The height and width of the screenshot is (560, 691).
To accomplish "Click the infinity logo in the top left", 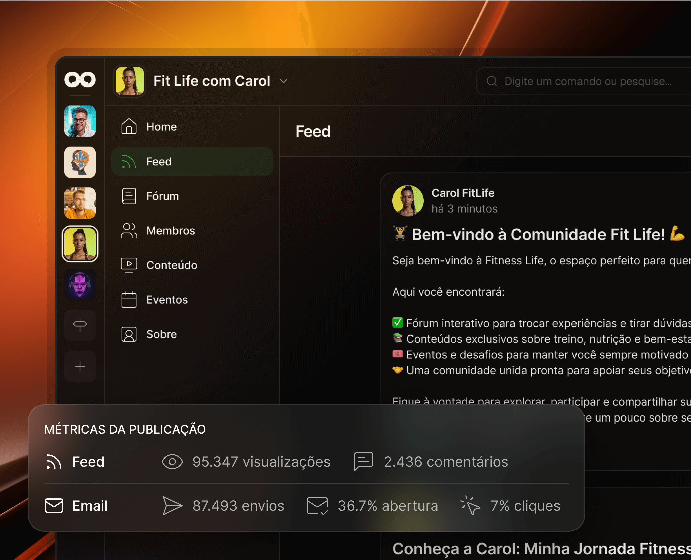I will tap(80, 80).
